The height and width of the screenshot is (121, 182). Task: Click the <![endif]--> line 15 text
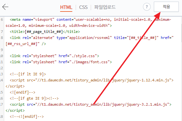(x=22, y=92)
